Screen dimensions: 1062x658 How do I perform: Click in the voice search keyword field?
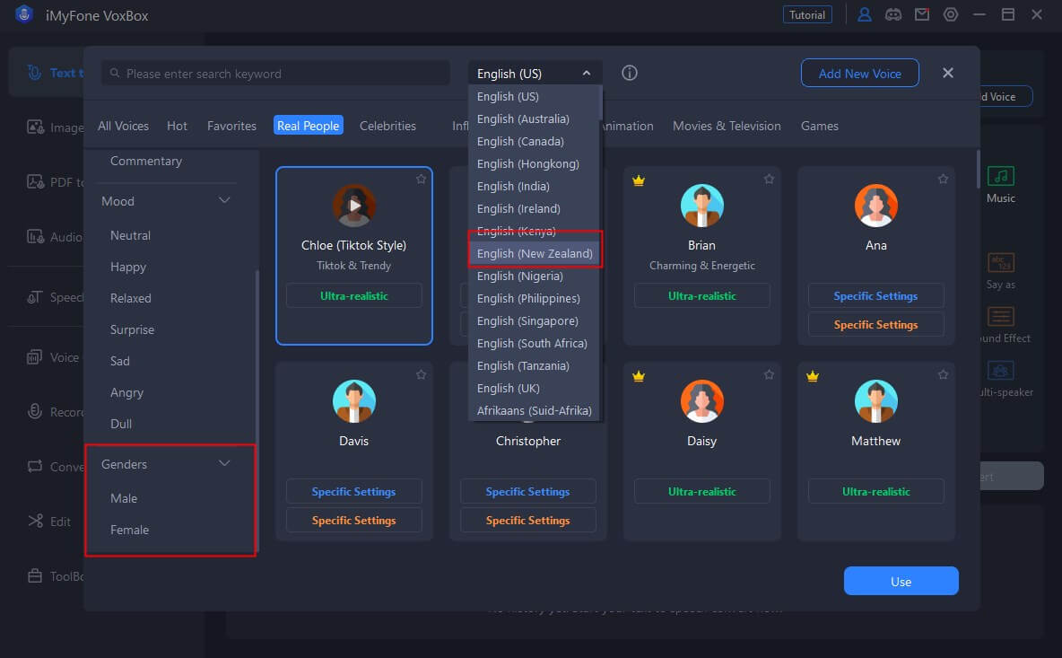(275, 74)
